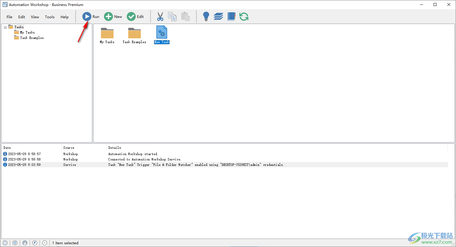Click the Workshop source in the 8:58:57 row
This screenshot has width=456, height=247.
pyautogui.click(x=70, y=154)
